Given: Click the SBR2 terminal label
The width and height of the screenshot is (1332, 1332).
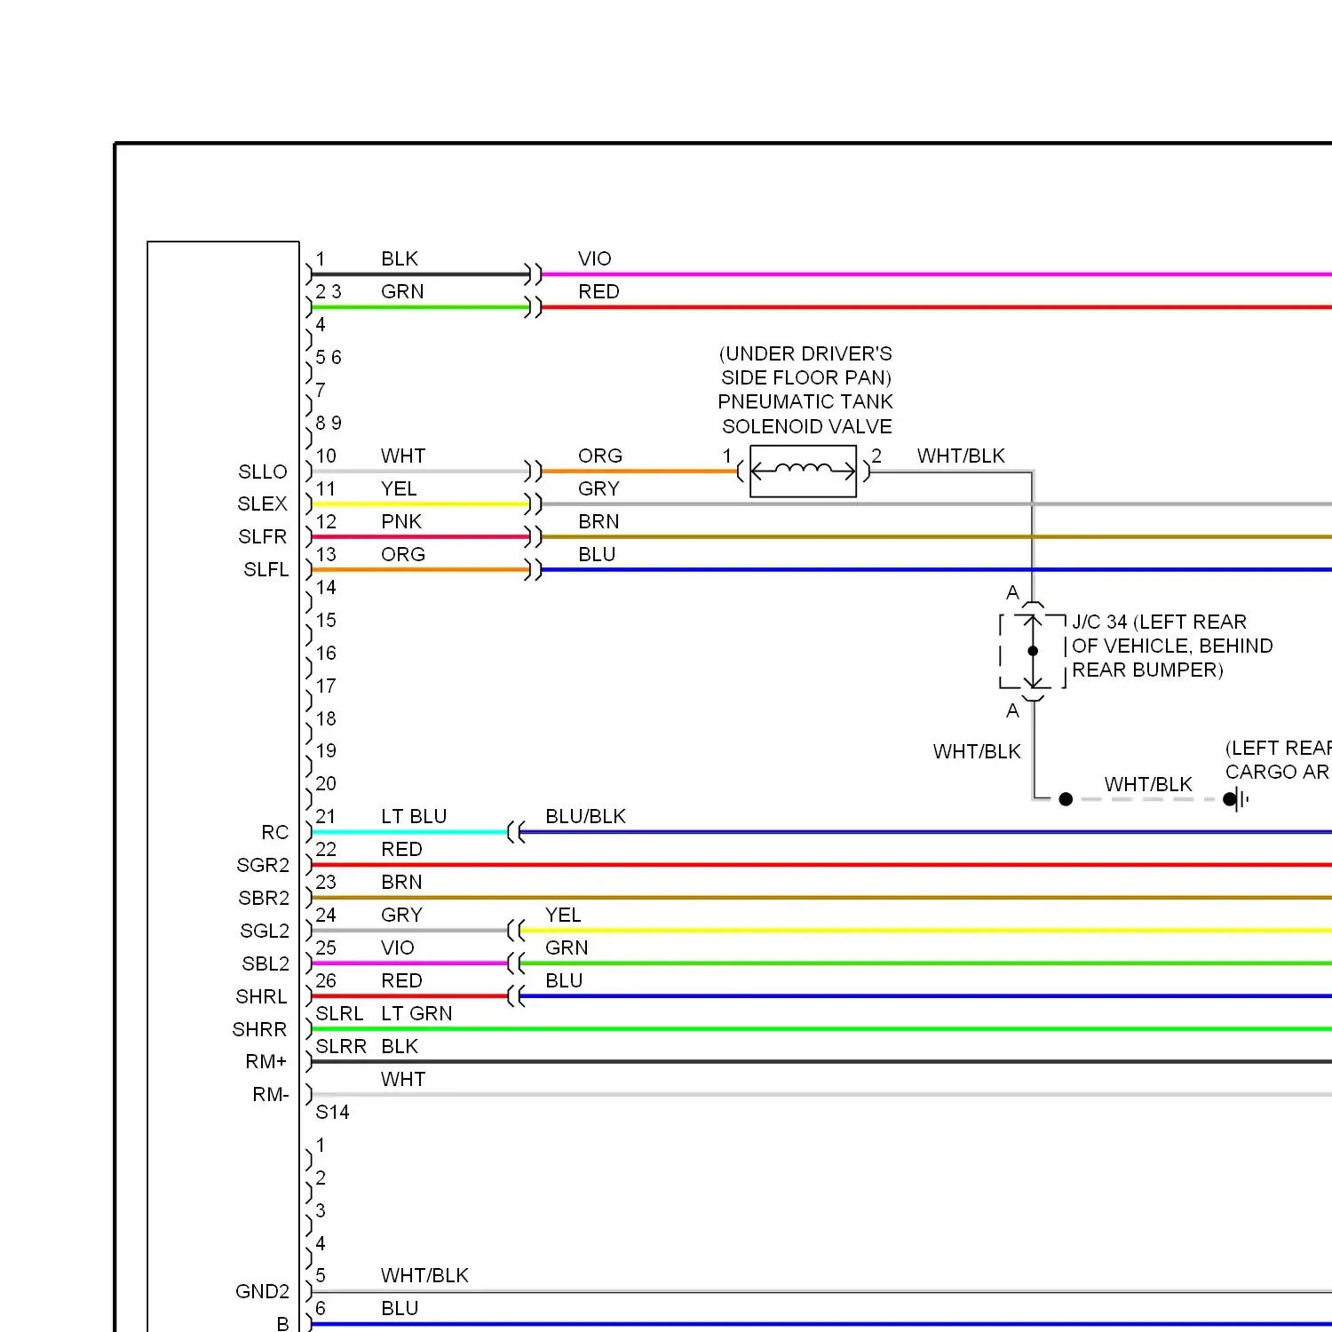Looking at the screenshot, I should (264, 898).
